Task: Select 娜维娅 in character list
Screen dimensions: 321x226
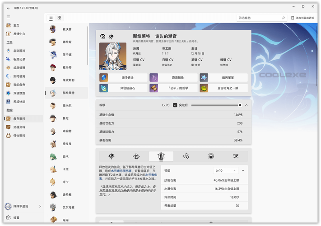Action: pos(66,42)
